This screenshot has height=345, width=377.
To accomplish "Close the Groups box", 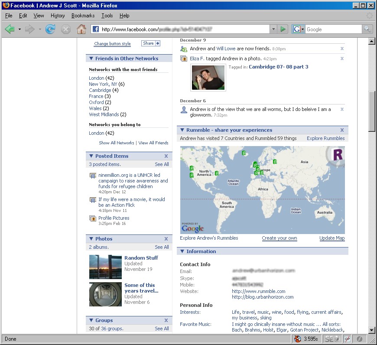I will pos(166,320).
